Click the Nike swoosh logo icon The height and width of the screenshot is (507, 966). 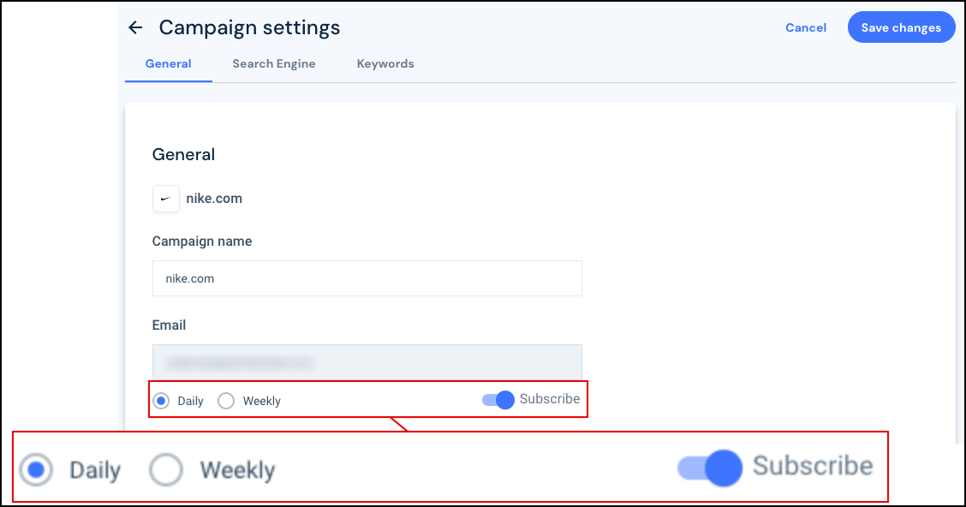point(166,199)
